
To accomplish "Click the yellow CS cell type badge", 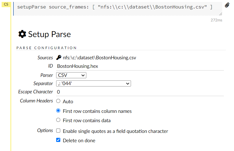I will pyautogui.click(x=6, y=4).
